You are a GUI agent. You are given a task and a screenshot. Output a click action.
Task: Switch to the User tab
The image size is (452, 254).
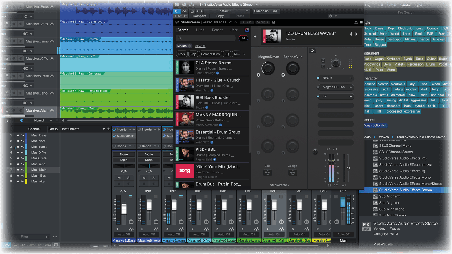pos(234,30)
